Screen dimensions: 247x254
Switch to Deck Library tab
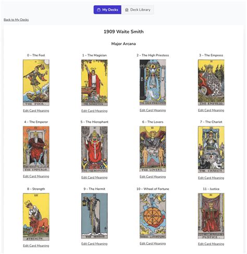138,10
